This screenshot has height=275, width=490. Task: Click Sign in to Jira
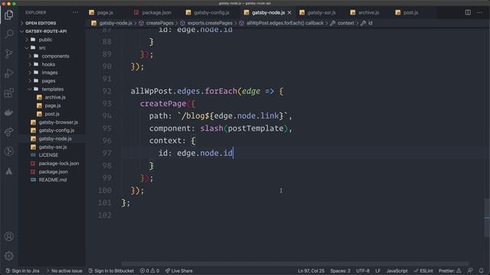click(22, 270)
